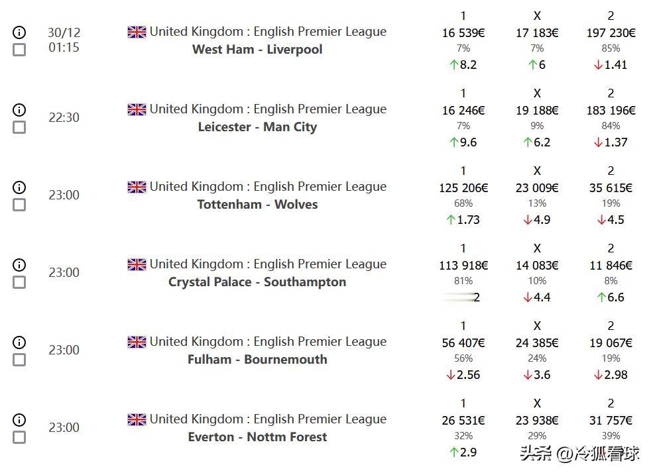Open info icon for Crystal Palace - Southampton
Image resolution: width=653 pixels, height=475 pixels.
[19, 265]
